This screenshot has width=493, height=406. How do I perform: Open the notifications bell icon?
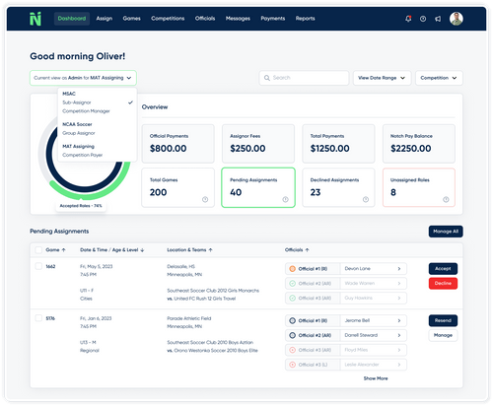tap(408, 19)
